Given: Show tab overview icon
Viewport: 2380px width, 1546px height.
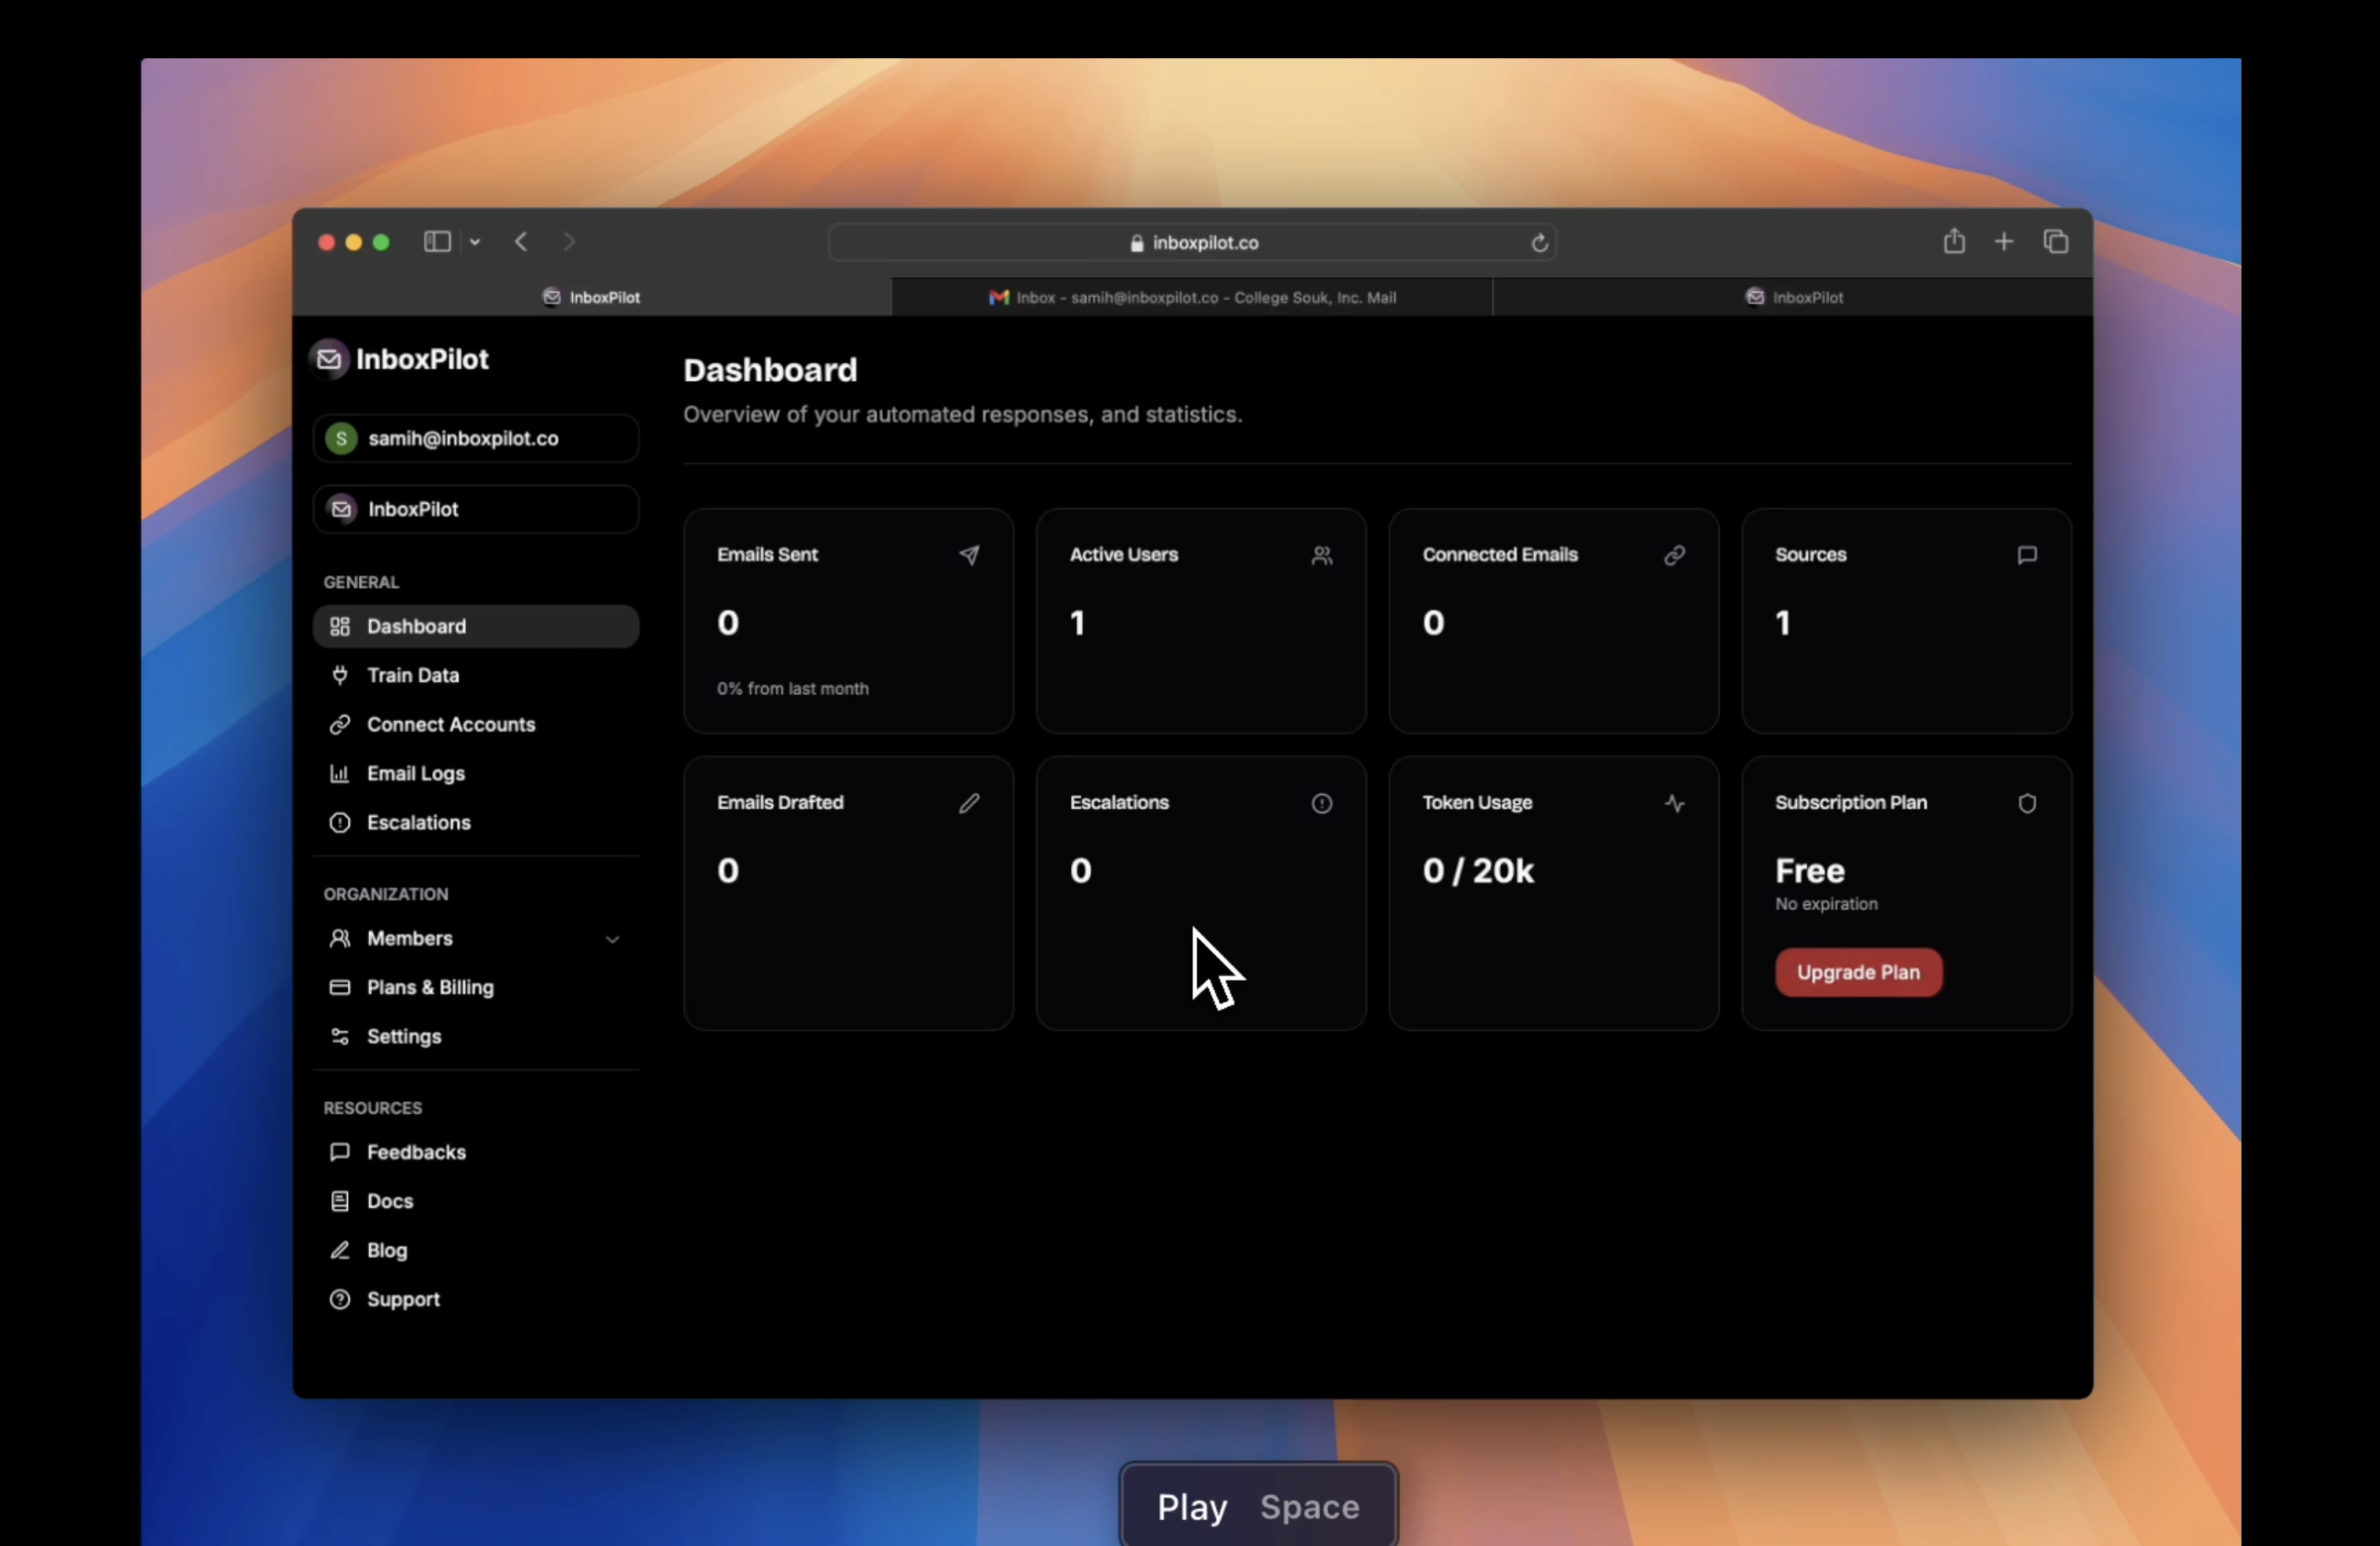Looking at the screenshot, I should pyautogui.click(x=2055, y=242).
